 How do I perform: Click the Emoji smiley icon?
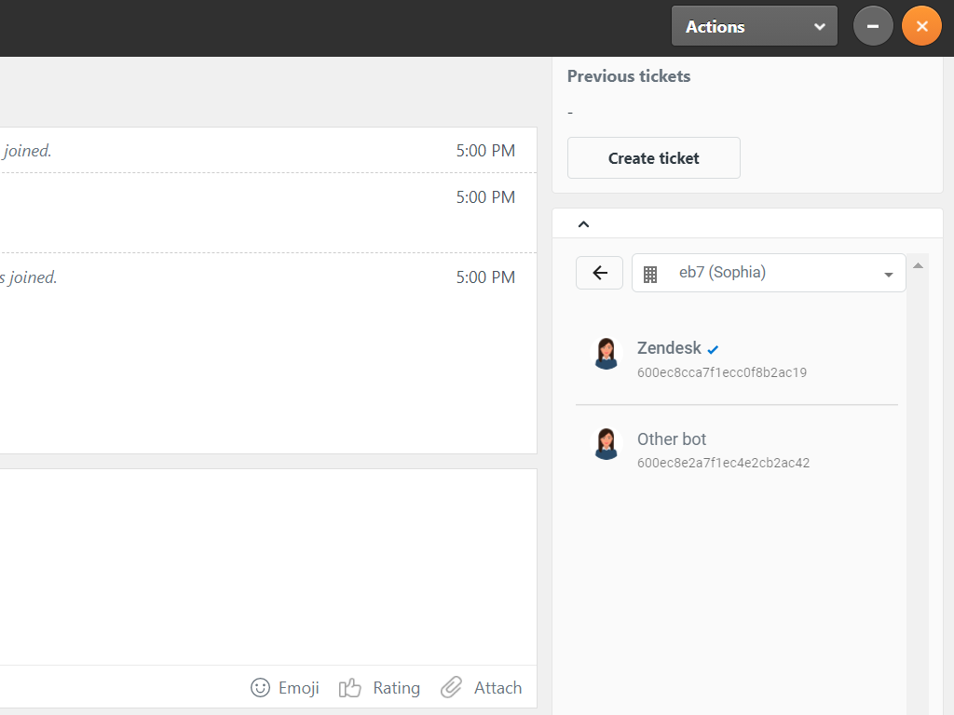click(x=261, y=688)
